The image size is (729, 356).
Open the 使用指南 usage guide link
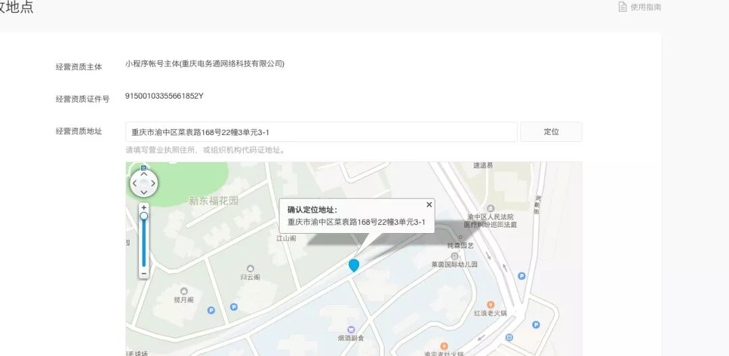pos(640,7)
